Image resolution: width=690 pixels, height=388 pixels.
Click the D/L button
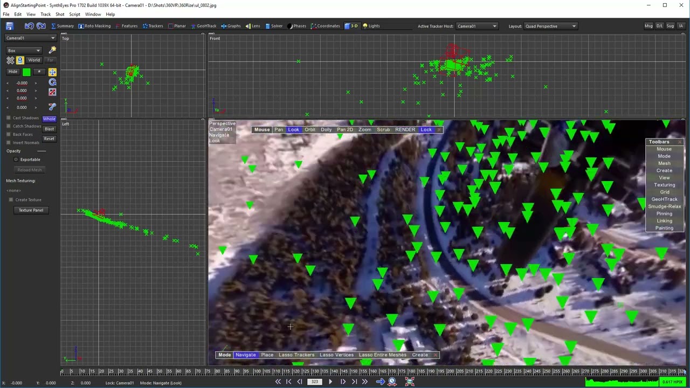(x=659, y=26)
